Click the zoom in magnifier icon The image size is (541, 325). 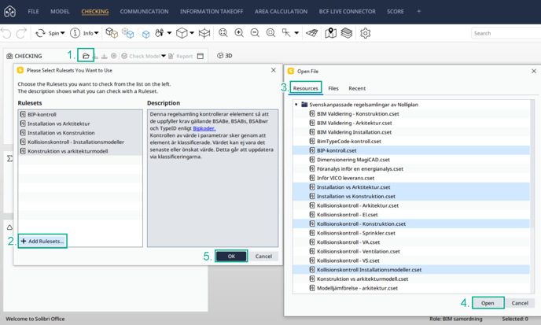pyautogui.click(x=239, y=33)
